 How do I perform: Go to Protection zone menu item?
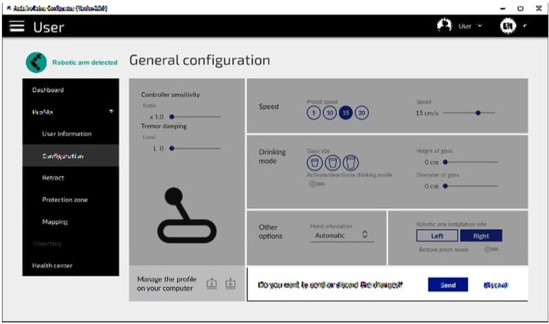coord(65,200)
